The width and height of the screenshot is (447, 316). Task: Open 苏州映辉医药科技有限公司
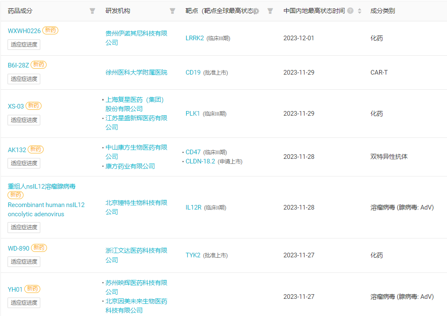(136, 287)
